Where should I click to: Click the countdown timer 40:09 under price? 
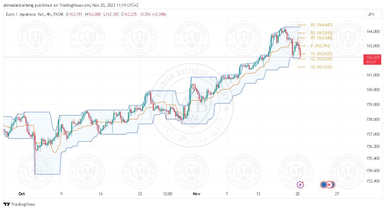pos(371,62)
